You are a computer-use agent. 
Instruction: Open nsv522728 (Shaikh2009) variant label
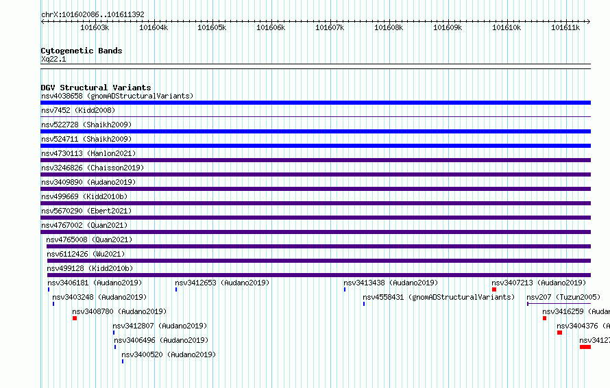[x=86, y=125]
